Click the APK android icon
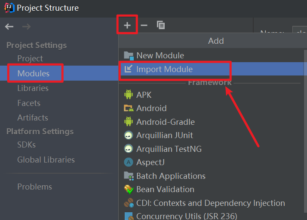 click(129, 94)
